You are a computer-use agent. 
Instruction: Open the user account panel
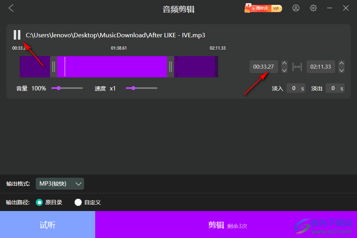coord(296,8)
